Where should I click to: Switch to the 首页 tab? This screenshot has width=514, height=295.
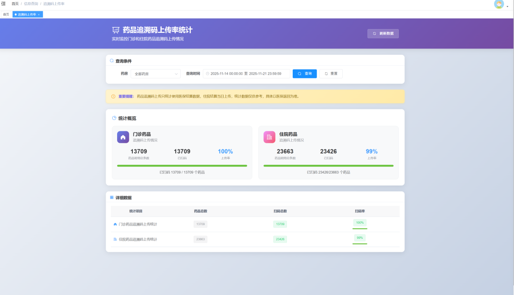[x=6, y=14]
